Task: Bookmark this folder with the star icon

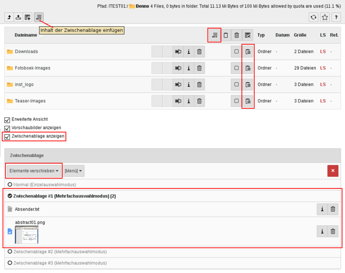Action: pos(325,17)
